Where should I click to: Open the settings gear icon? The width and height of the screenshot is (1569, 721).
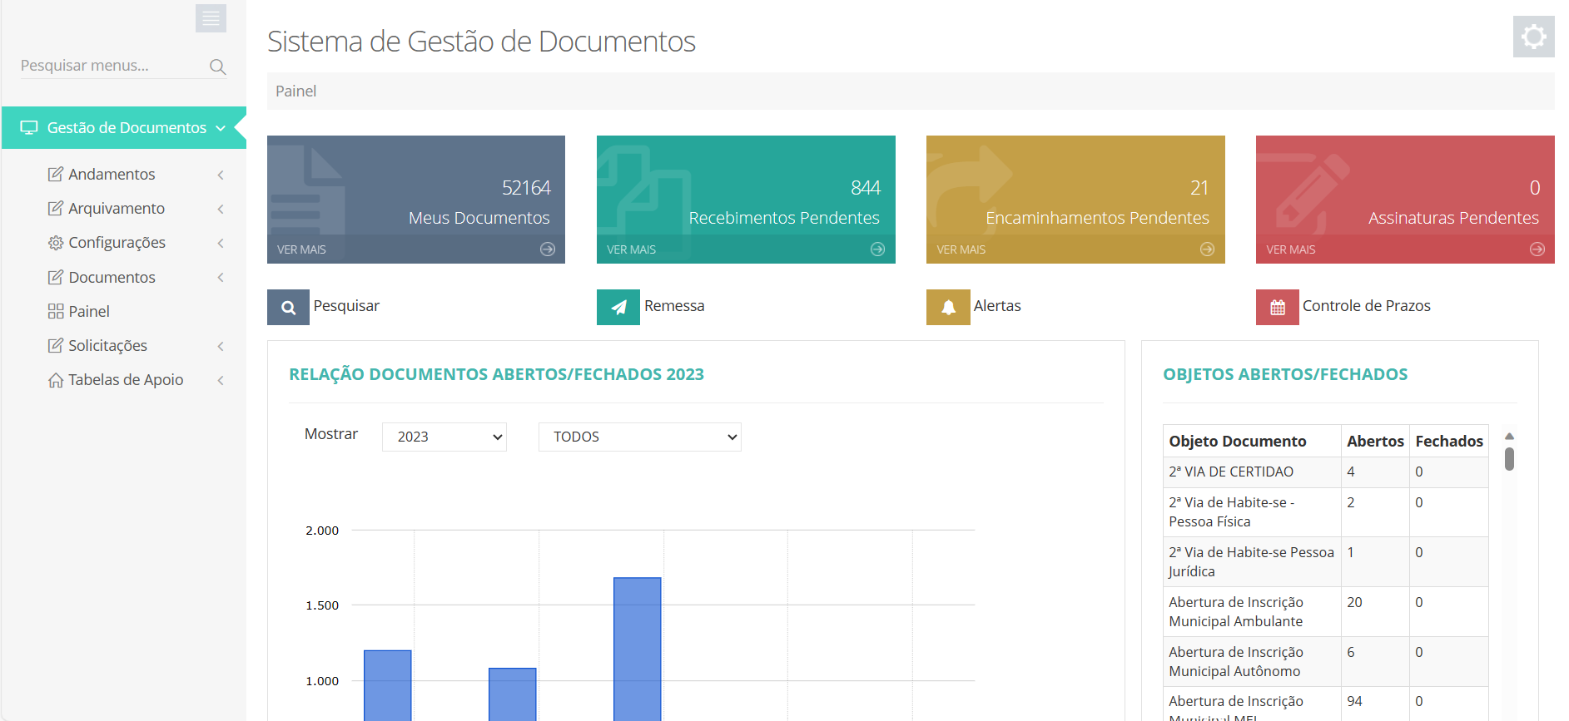click(1533, 37)
